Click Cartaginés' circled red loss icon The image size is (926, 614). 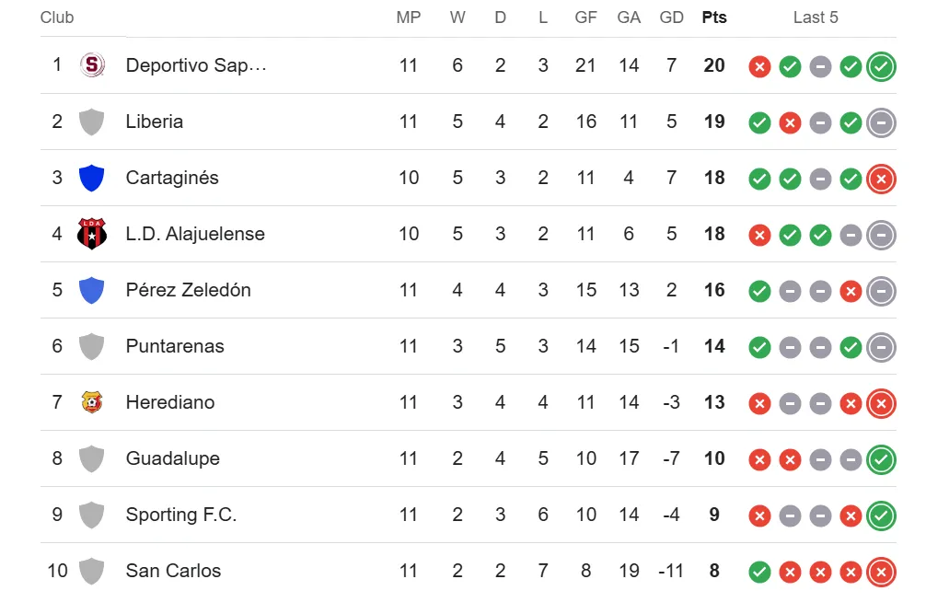point(880,179)
